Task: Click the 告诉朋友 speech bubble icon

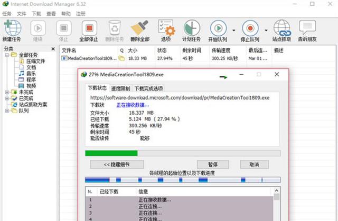Action: point(307,27)
